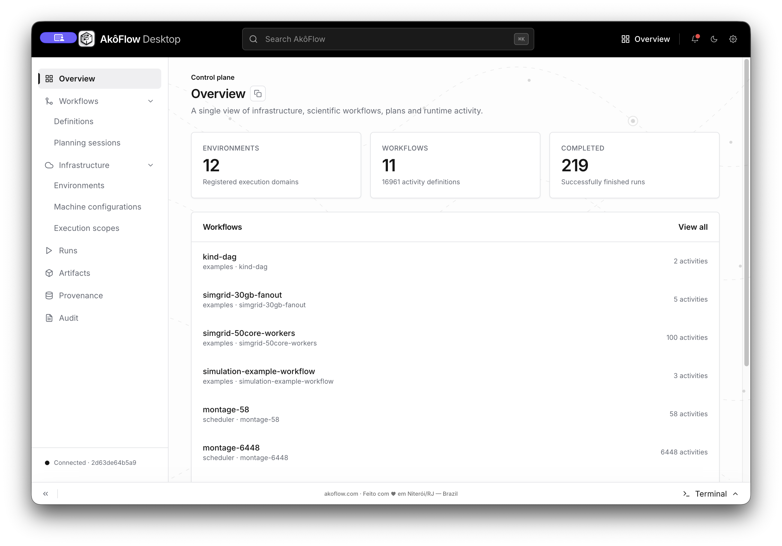Click the vertical scrollbar thumb

click(x=747, y=213)
